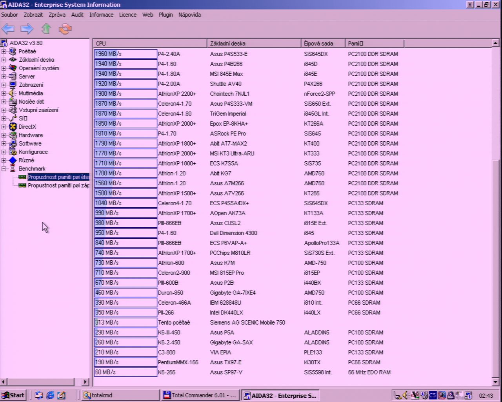Select the Multimédia speaker icon in tree
The width and height of the screenshot is (502, 402).
[13, 93]
